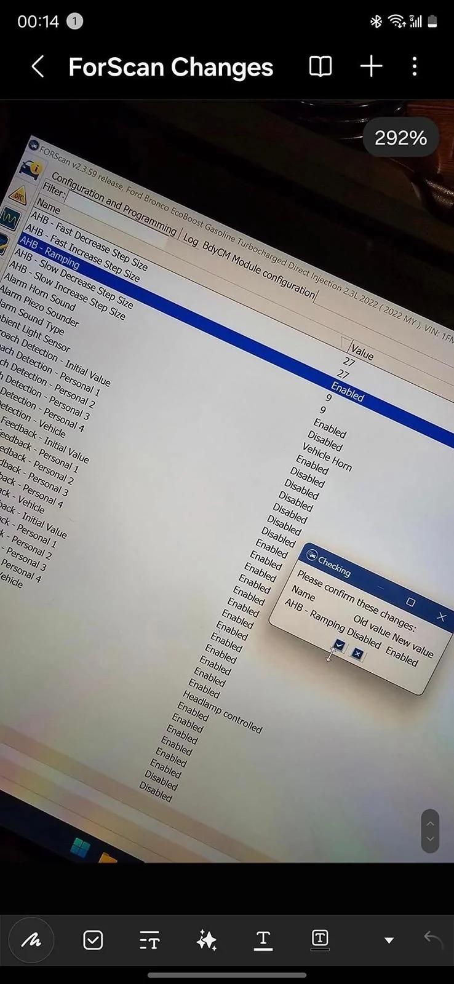Select the handwriting pen tool

pyautogui.click(x=31, y=940)
